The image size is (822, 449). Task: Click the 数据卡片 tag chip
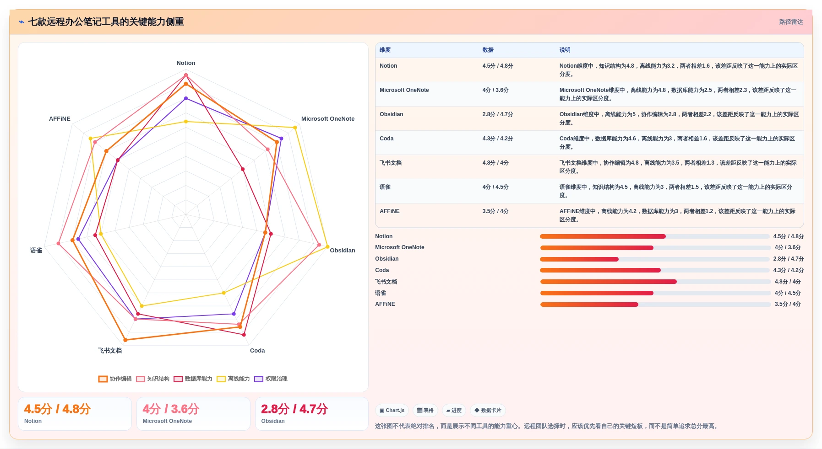(x=488, y=411)
